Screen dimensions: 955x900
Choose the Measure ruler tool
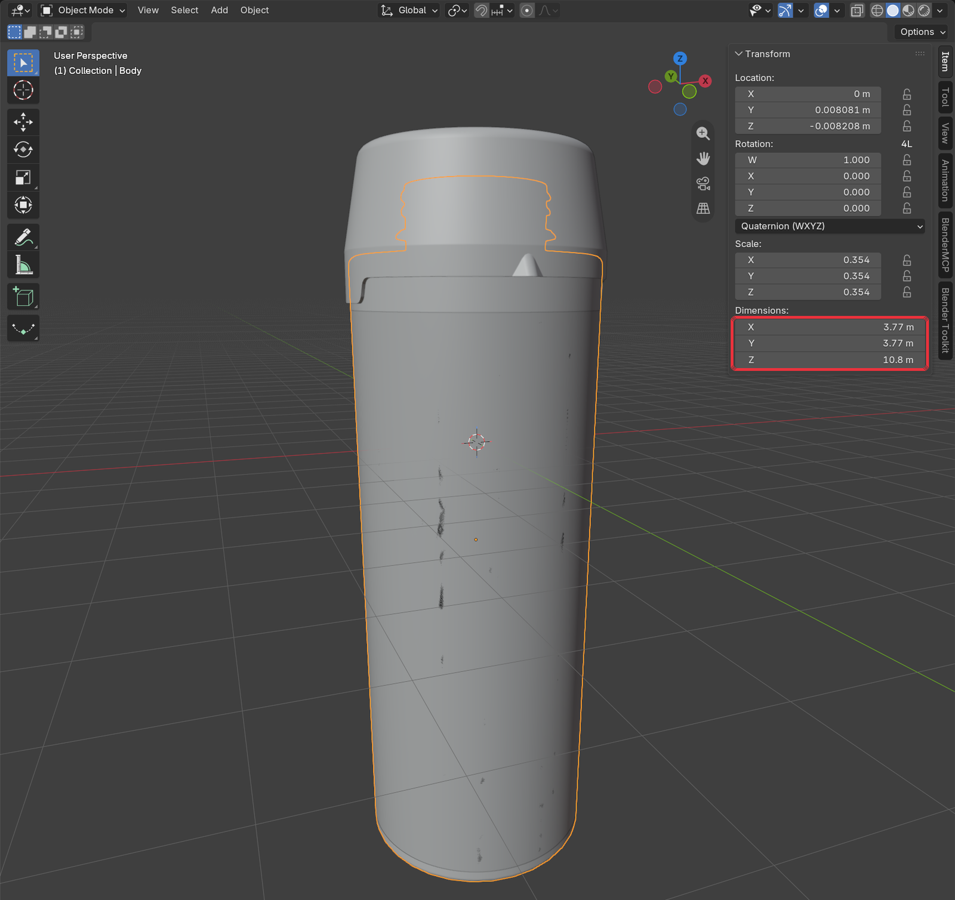(23, 264)
